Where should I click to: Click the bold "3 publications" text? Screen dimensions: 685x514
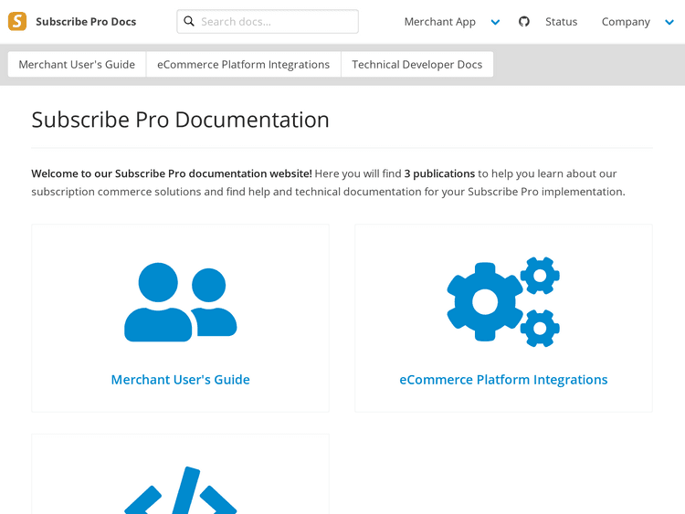pos(439,173)
